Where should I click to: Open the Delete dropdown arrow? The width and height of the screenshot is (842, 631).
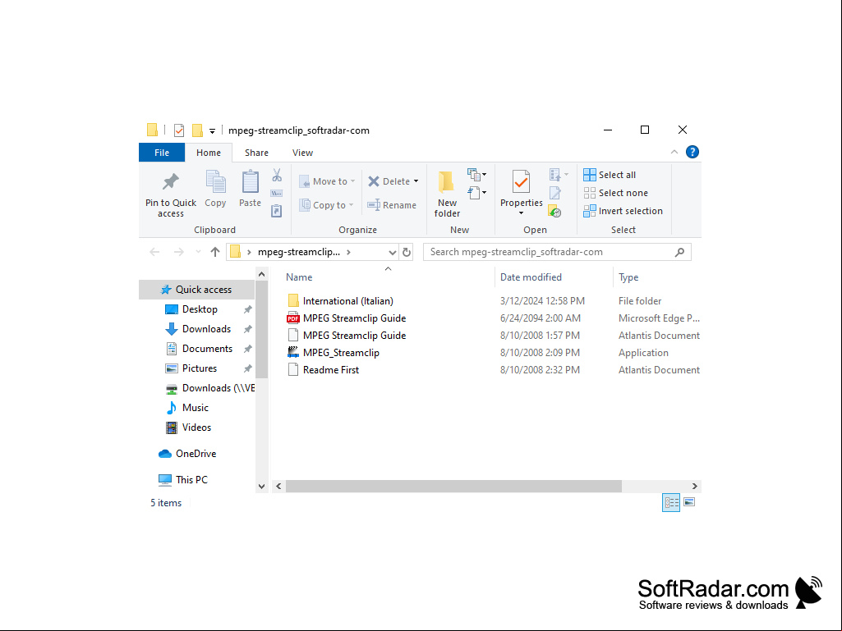416,181
